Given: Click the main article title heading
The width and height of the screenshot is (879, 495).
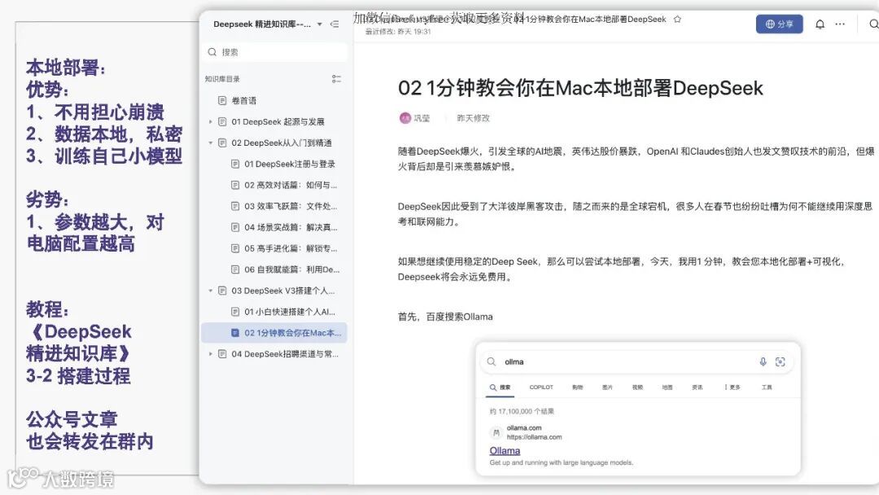Looking at the screenshot, I should (580, 88).
